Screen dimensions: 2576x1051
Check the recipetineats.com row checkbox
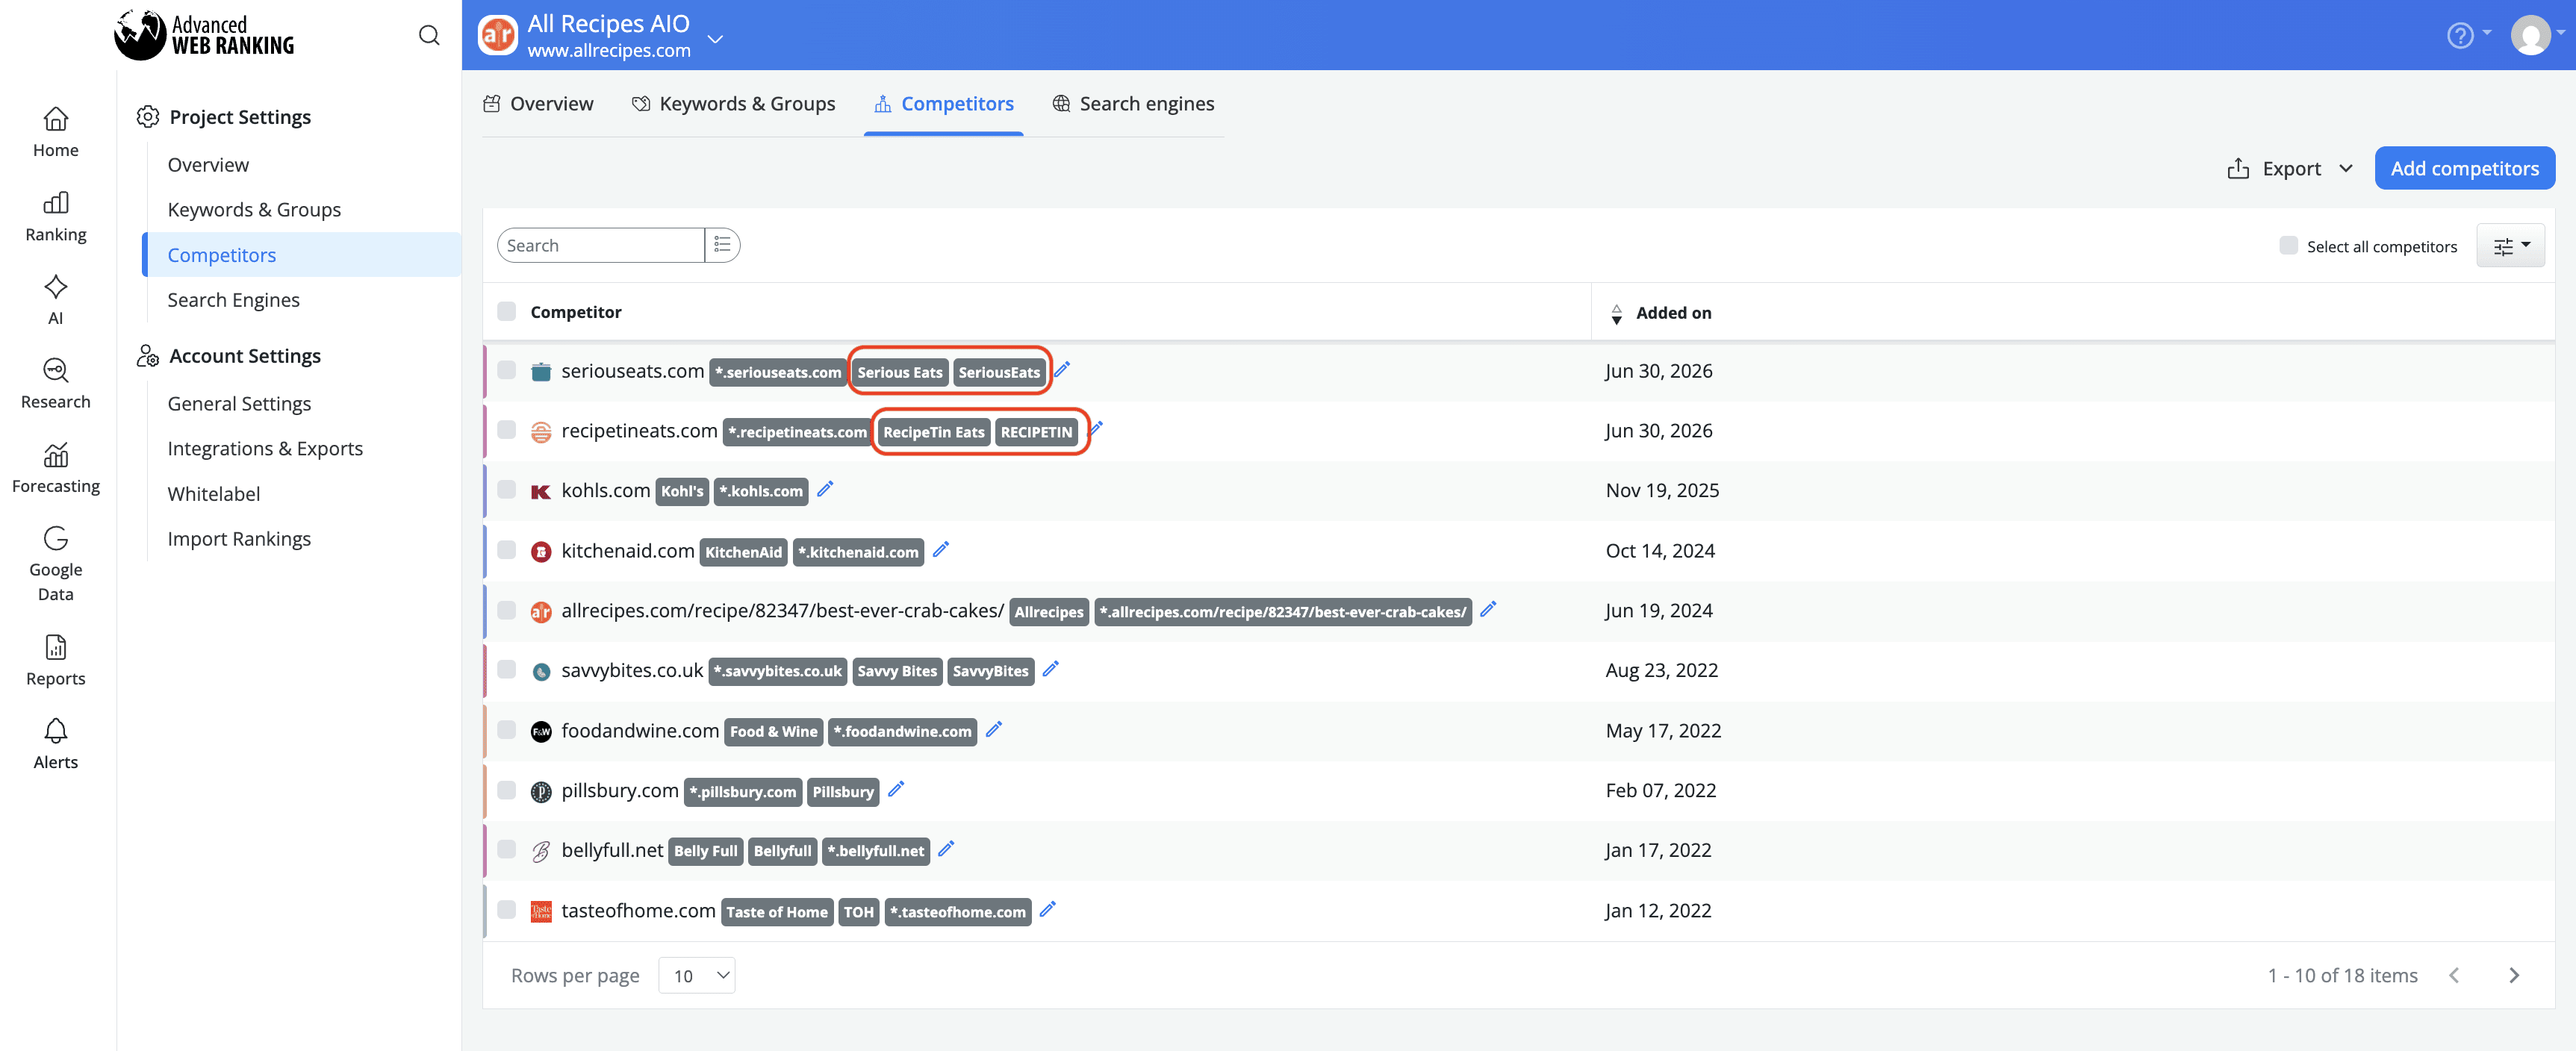(507, 430)
